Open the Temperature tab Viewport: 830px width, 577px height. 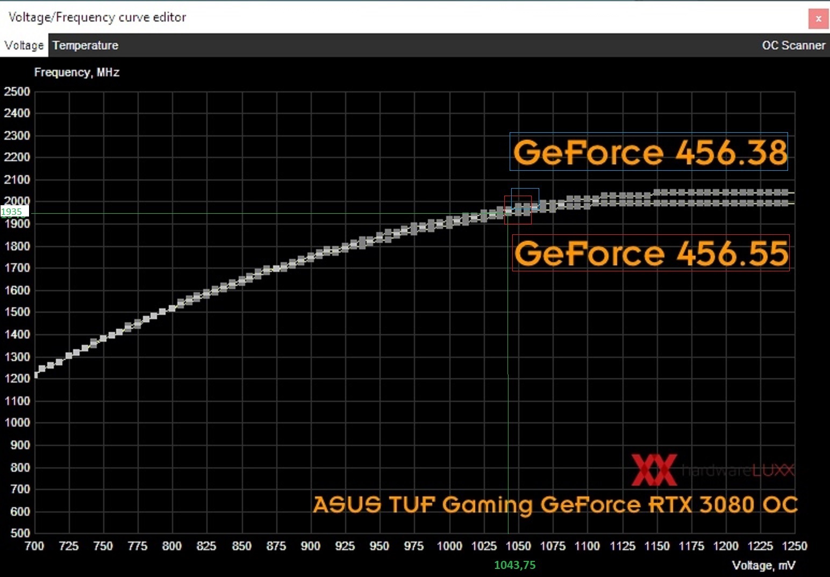(85, 46)
